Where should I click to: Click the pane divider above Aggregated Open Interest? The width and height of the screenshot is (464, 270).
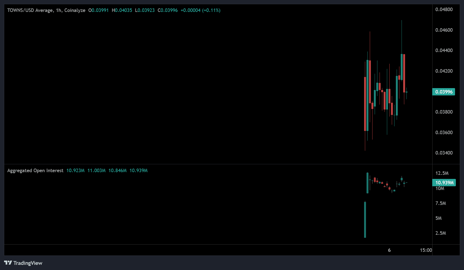(x=217, y=164)
